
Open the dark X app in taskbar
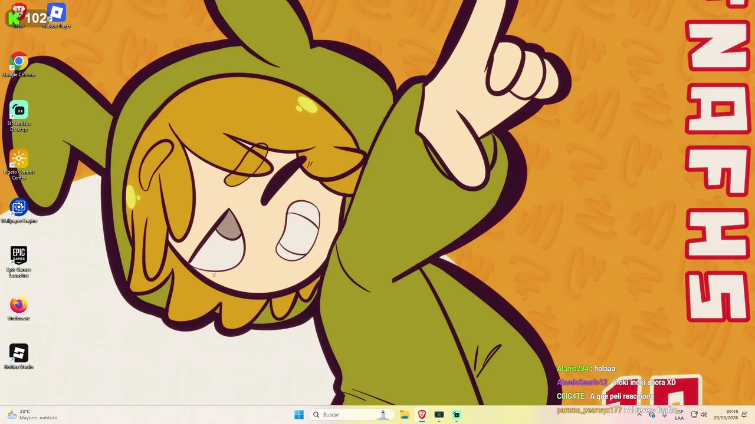pyautogui.click(x=439, y=415)
